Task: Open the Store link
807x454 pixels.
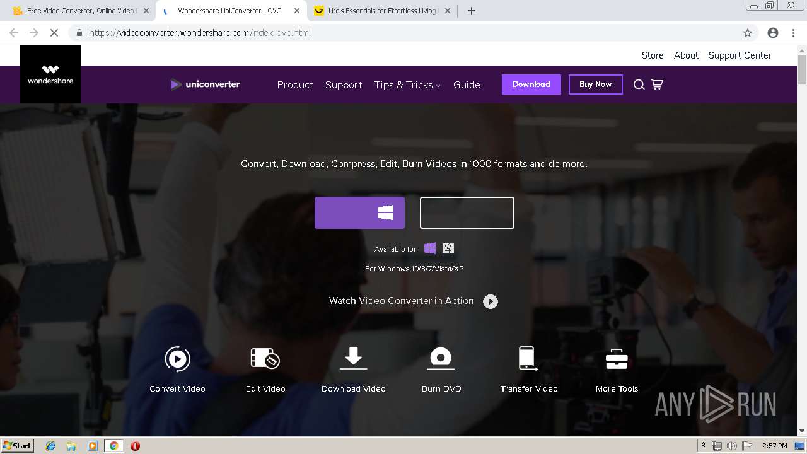Action: pos(653,55)
